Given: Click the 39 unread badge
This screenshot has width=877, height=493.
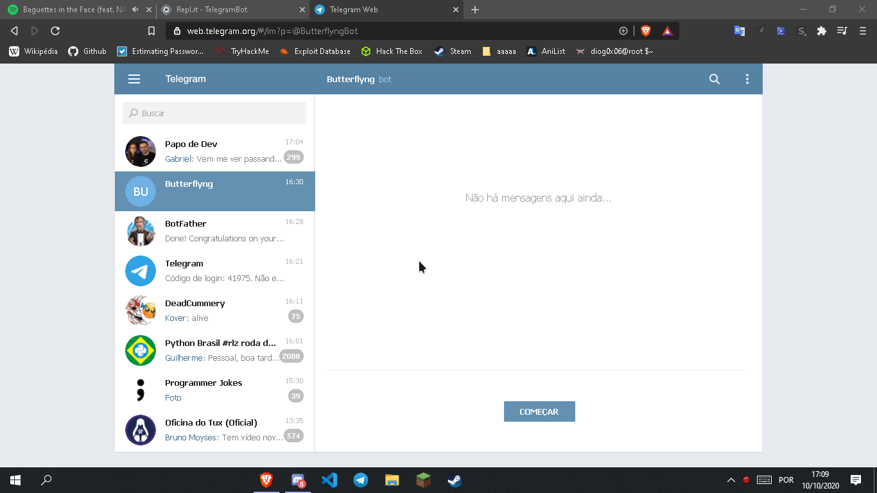Looking at the screenshot, I should pos(295,396).
